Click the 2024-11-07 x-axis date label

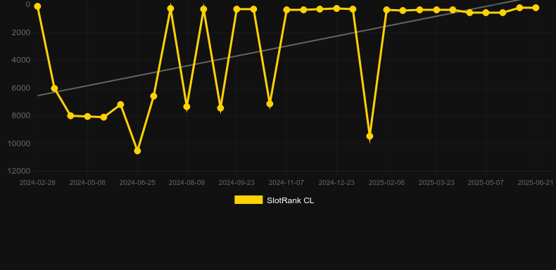[x=286, y=183]
